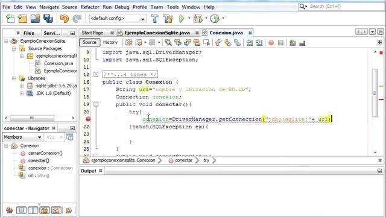Image resolution: width=386 pixels, height=217 pixels.
Task: Click the error marker on line 21
Action: pos(88,119)
